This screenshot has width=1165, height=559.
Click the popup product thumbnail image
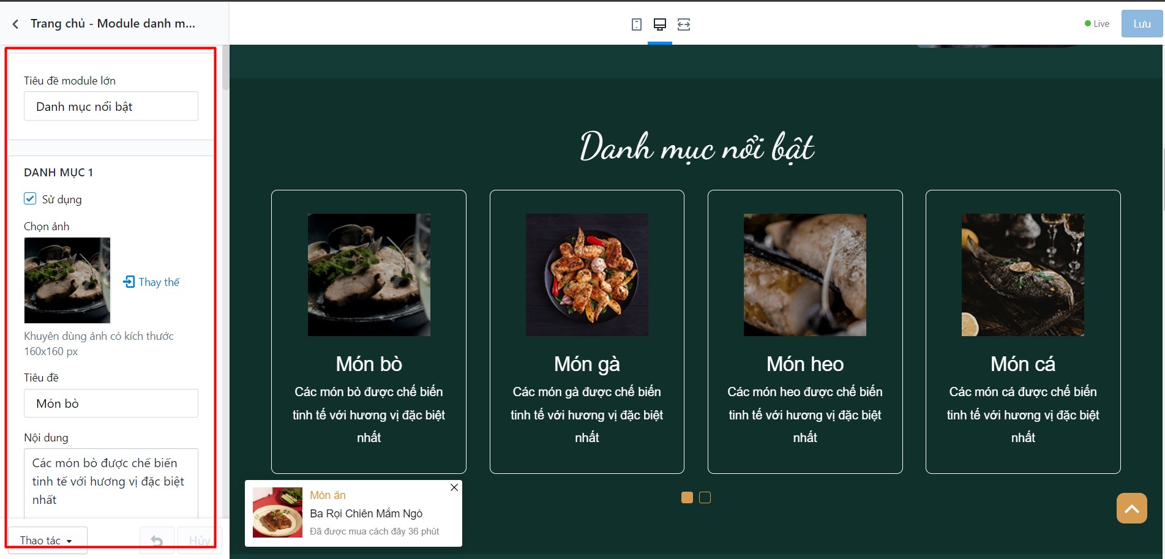(x=277, y=512)
